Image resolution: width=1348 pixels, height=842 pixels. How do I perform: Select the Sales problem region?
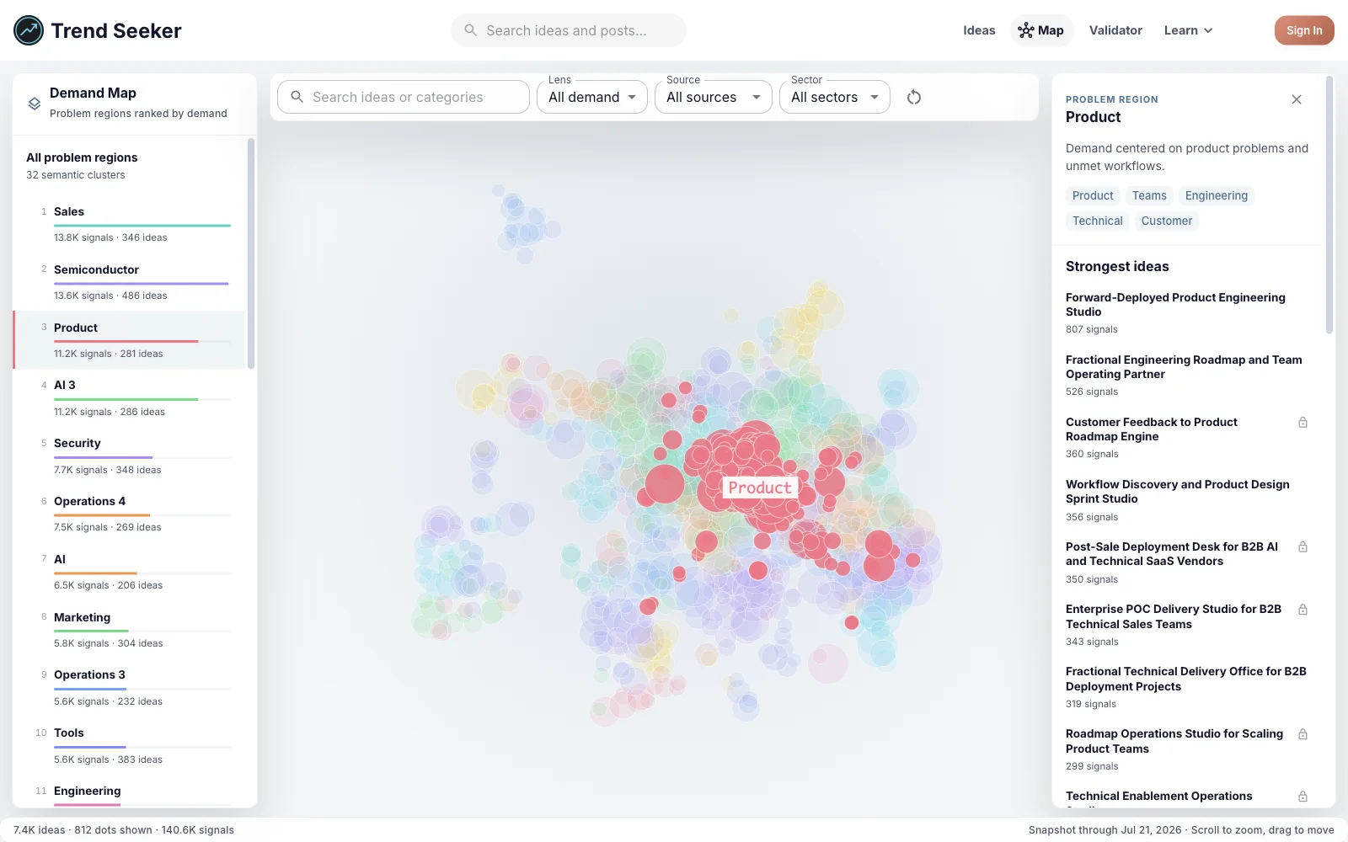[129, 225]
